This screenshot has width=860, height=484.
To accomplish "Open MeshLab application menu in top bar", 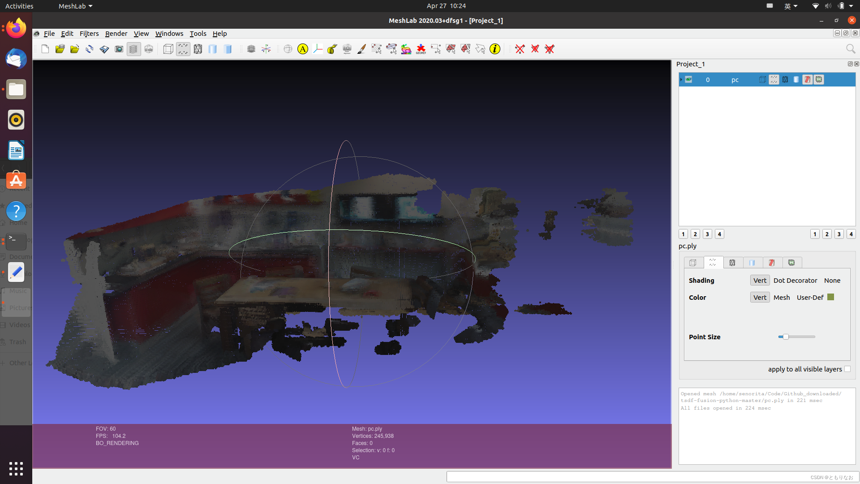I will [x=75, y=6].
